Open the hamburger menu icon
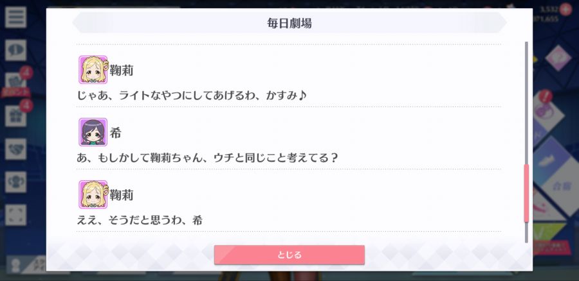The height and width of the screenshot is (281, 579). (x=15, y=17)
